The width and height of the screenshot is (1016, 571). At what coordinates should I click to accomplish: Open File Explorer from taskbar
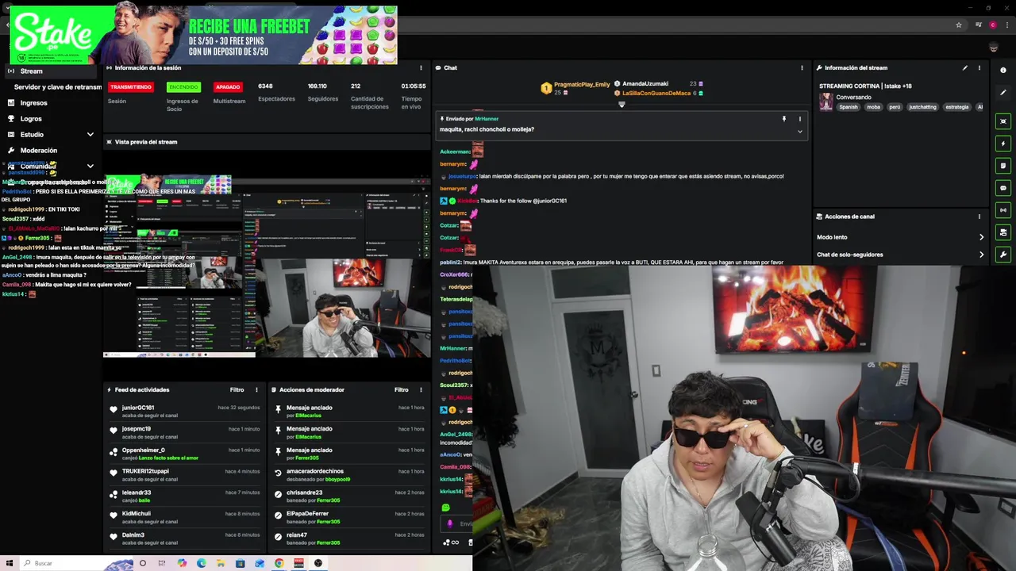tap(221, 563)
